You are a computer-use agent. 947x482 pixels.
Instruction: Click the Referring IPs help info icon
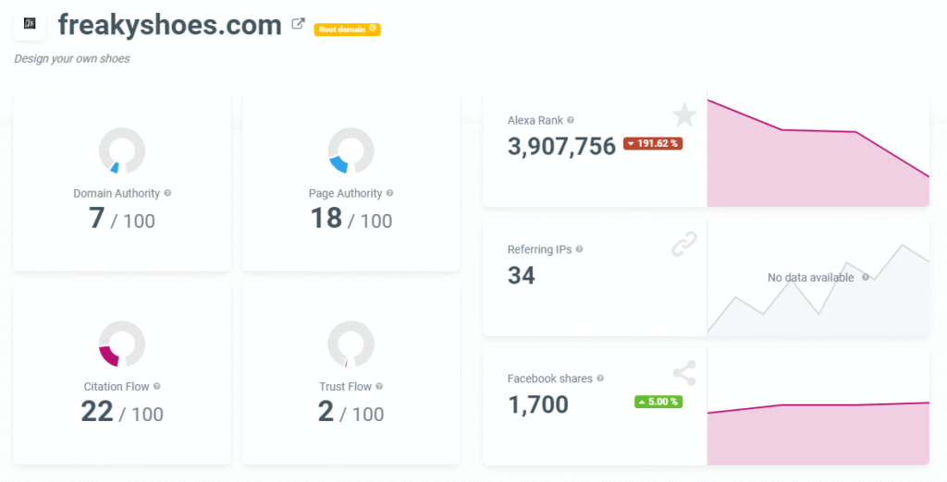579,249
